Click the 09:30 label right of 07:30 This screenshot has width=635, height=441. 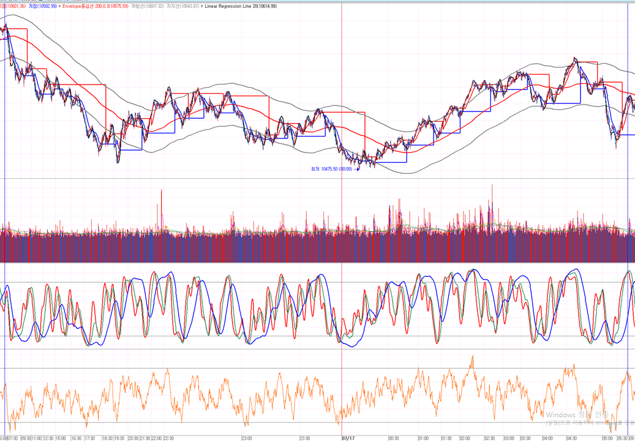26,438
